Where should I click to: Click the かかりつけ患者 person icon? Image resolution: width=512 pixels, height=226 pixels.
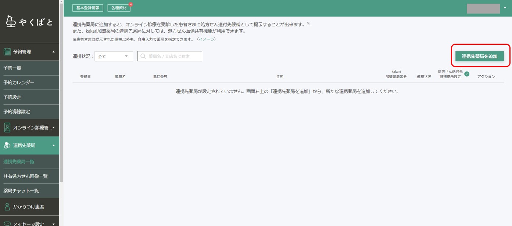tap(7, 207)
